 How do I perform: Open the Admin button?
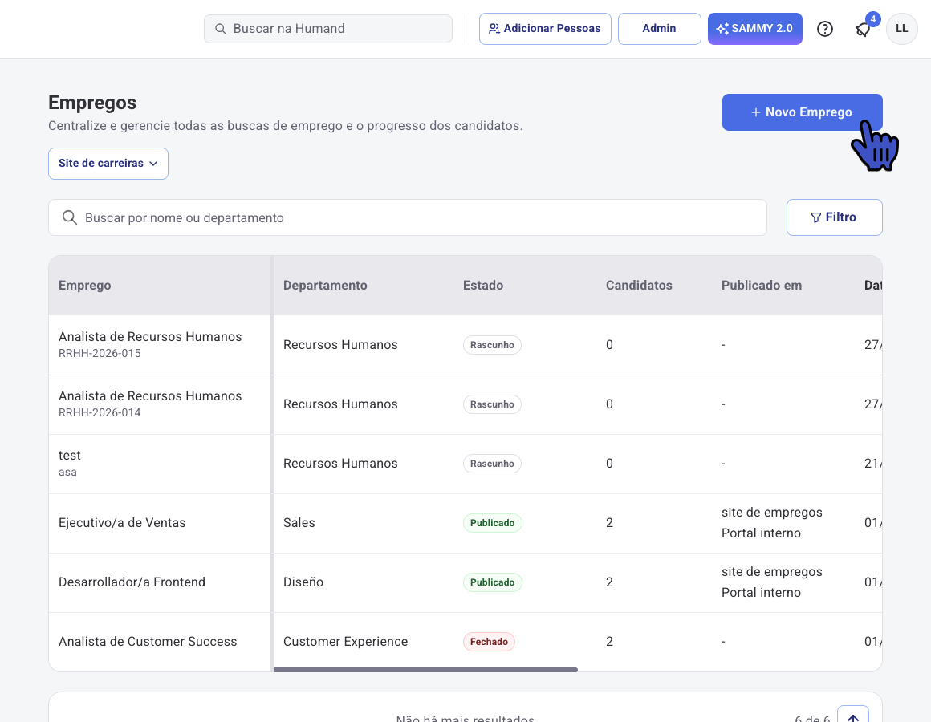pyautogui.click(x=659, y=28)
